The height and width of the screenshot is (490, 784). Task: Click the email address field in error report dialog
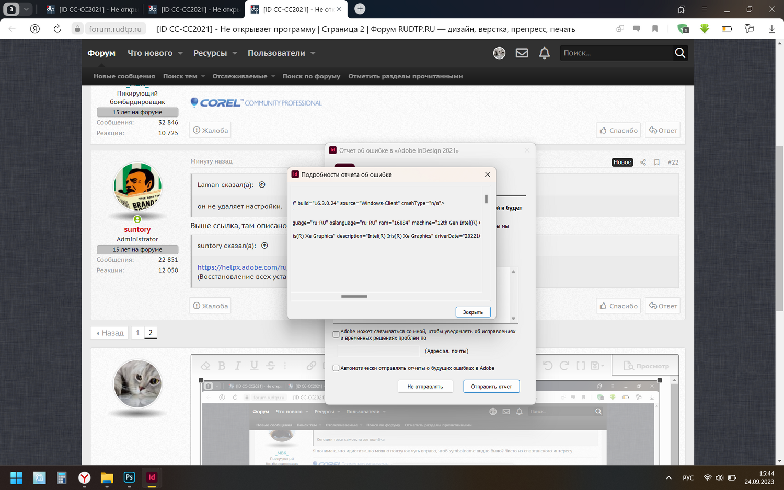tap(378, 351)
